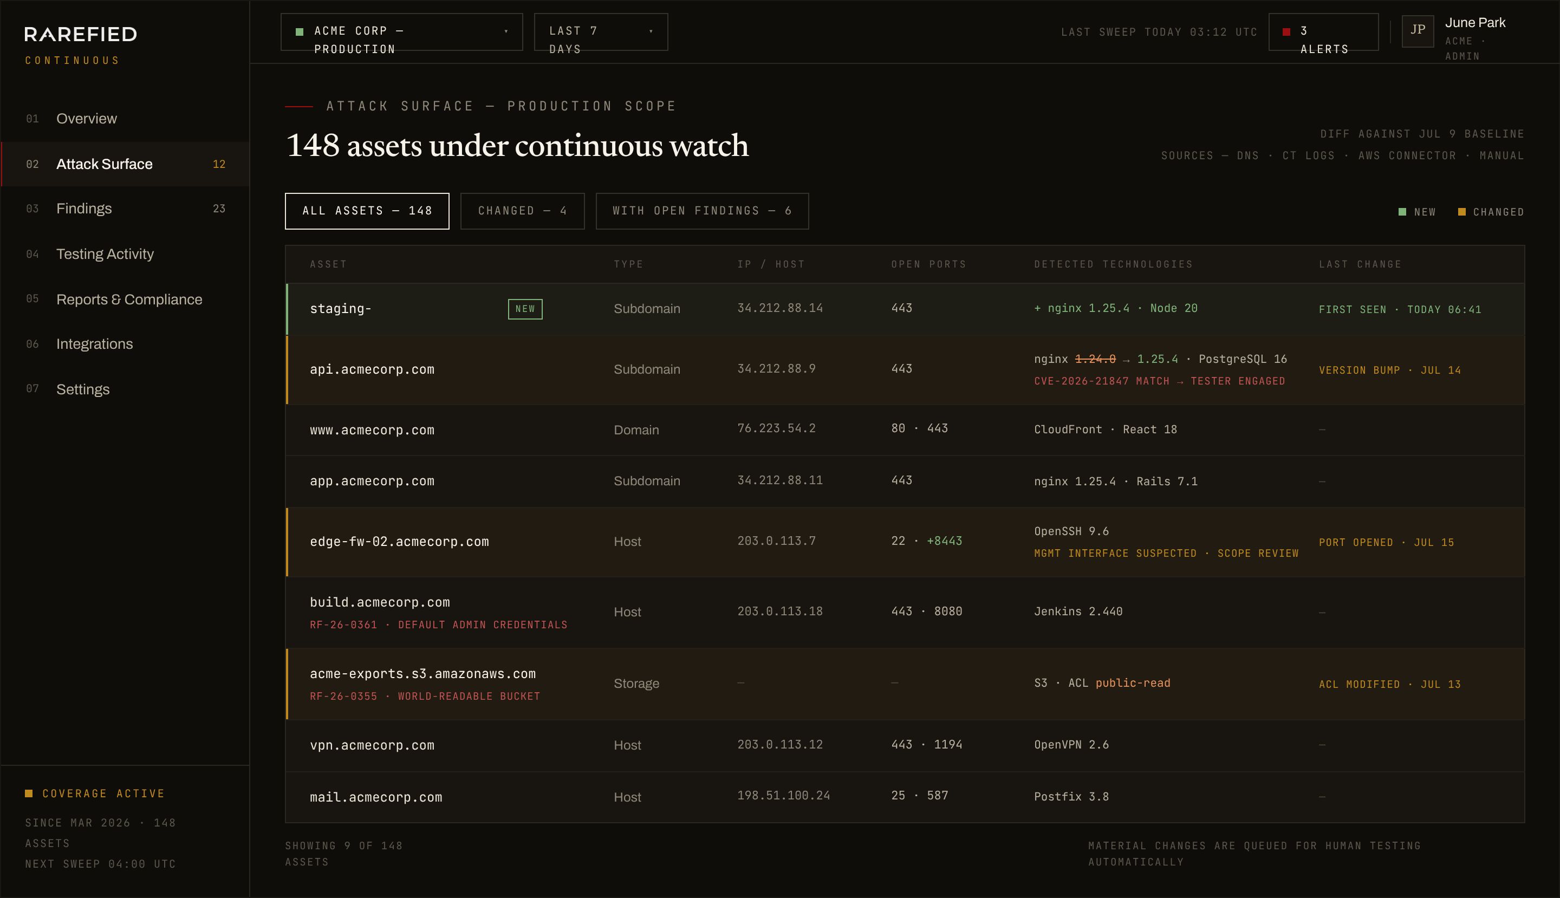Click the Attack Surface count badge 12
This screenshot has height=898, width=1560.
click(219, 164)
